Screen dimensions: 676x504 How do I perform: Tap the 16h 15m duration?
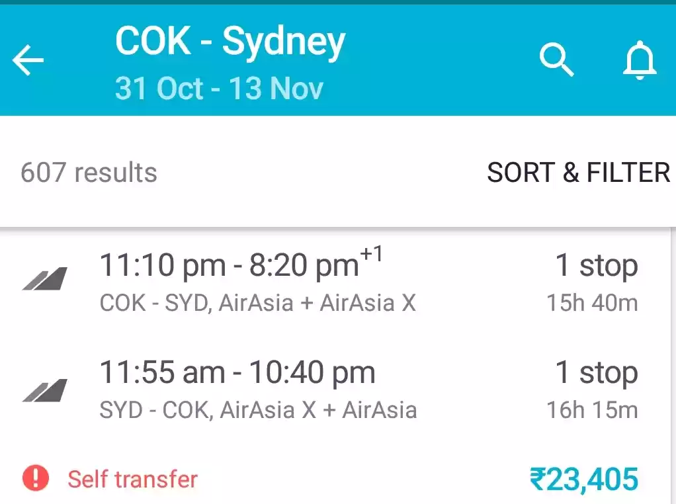592,410
